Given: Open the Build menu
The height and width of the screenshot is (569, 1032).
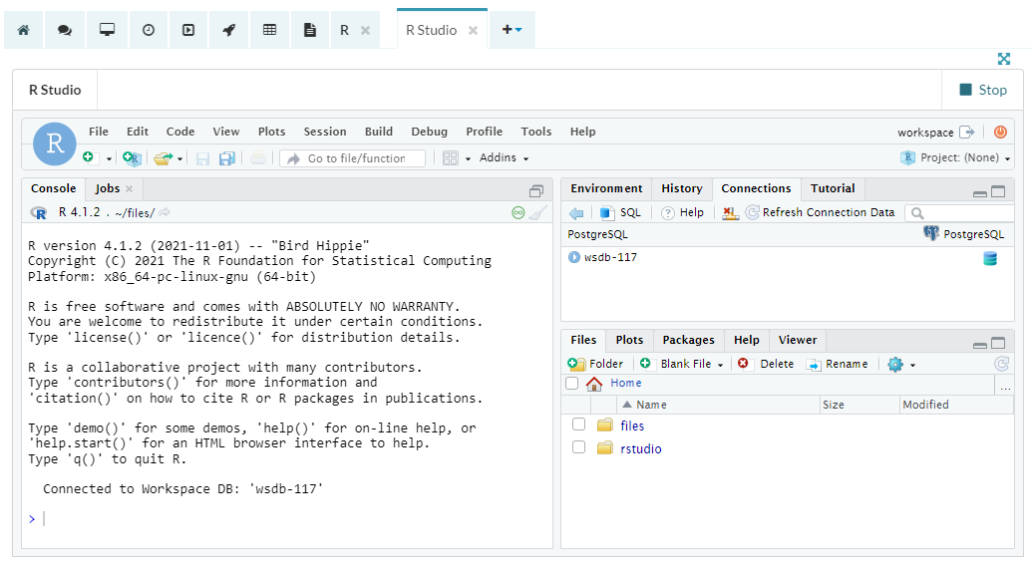Looking at the screenshot, I should pos(379,132).
